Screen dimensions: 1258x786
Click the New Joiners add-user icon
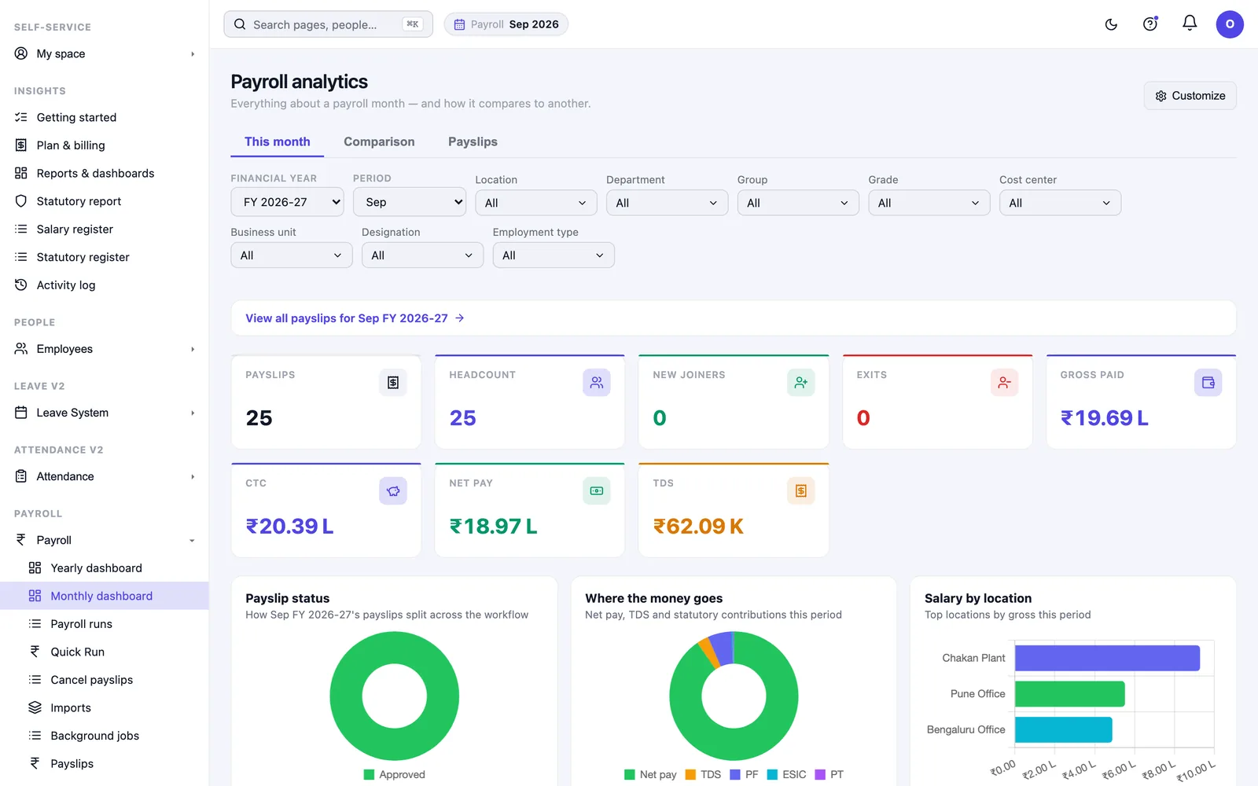[800, 383]
